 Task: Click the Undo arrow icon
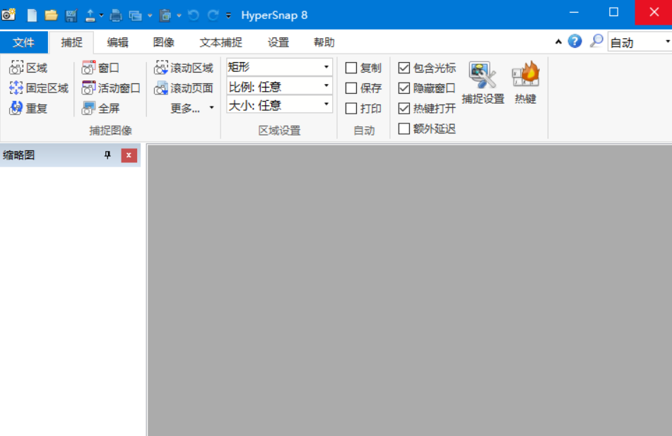coord(194,16)
